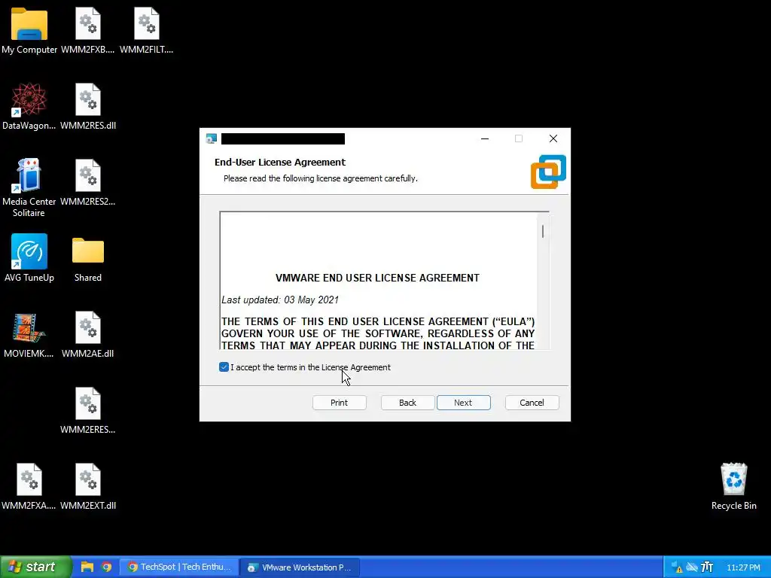Viewport: 771px width, 578px height.
Task: Close the installer window
Action: [x=553, y=138]
